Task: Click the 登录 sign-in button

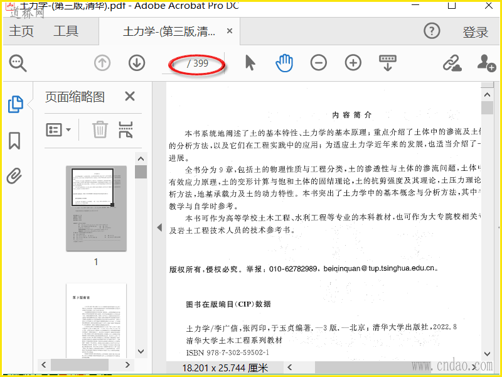Action: pos(475,32)
